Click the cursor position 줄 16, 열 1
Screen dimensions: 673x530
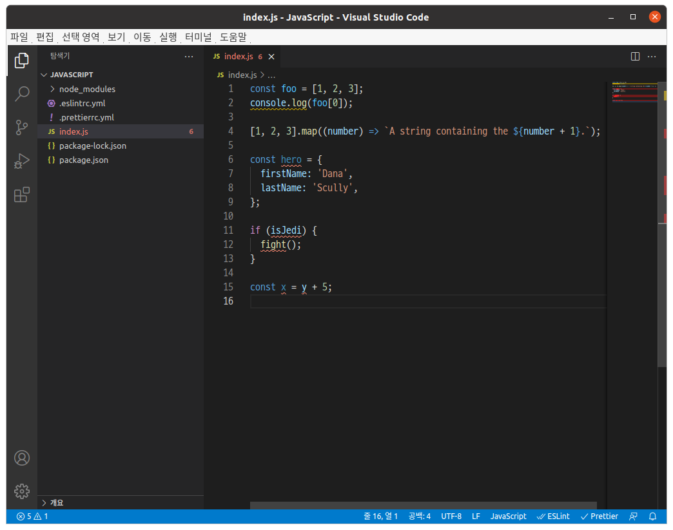tap(381, 516)
